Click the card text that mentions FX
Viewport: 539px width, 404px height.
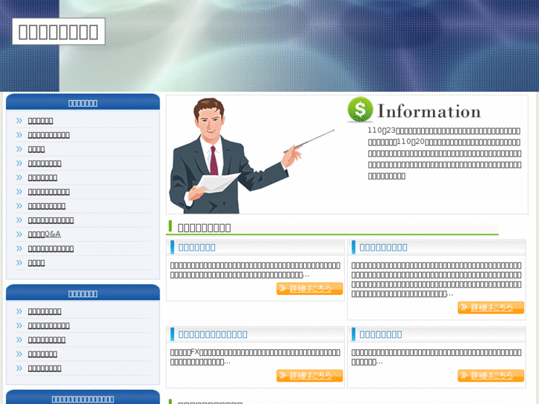255,357
